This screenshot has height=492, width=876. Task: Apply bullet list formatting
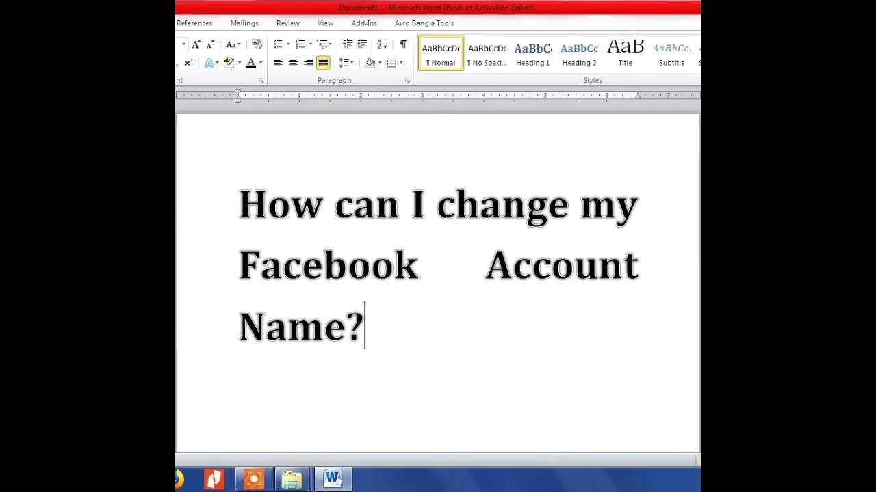(278, 44)
